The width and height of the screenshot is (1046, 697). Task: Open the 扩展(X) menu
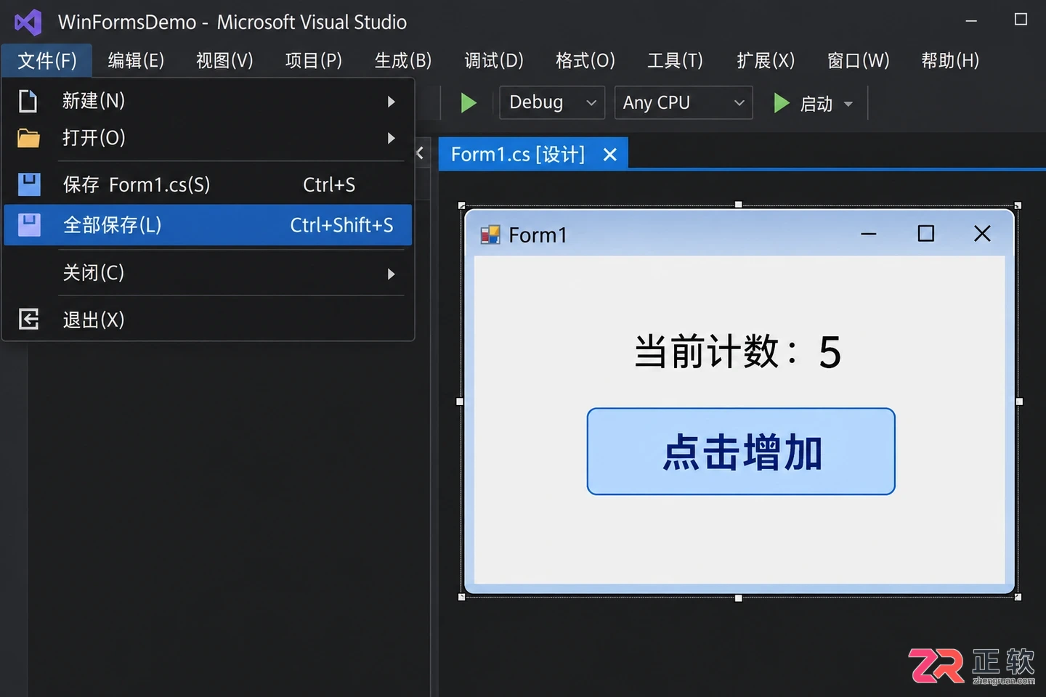coord(766,60)
